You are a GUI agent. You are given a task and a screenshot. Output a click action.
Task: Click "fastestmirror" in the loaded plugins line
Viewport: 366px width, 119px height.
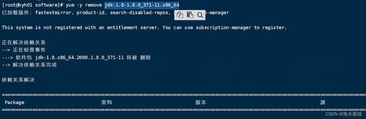pos(53,13)
